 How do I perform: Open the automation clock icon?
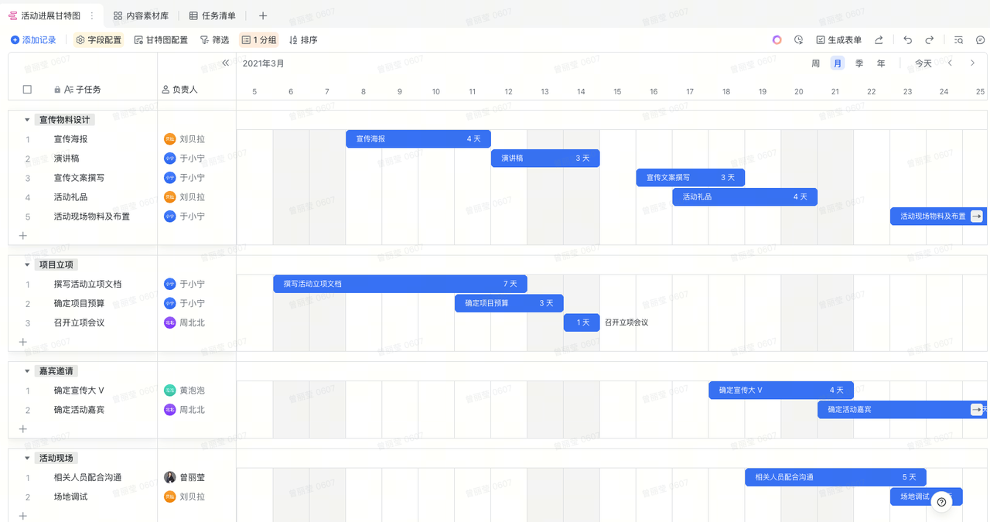(x=798, y=40)
